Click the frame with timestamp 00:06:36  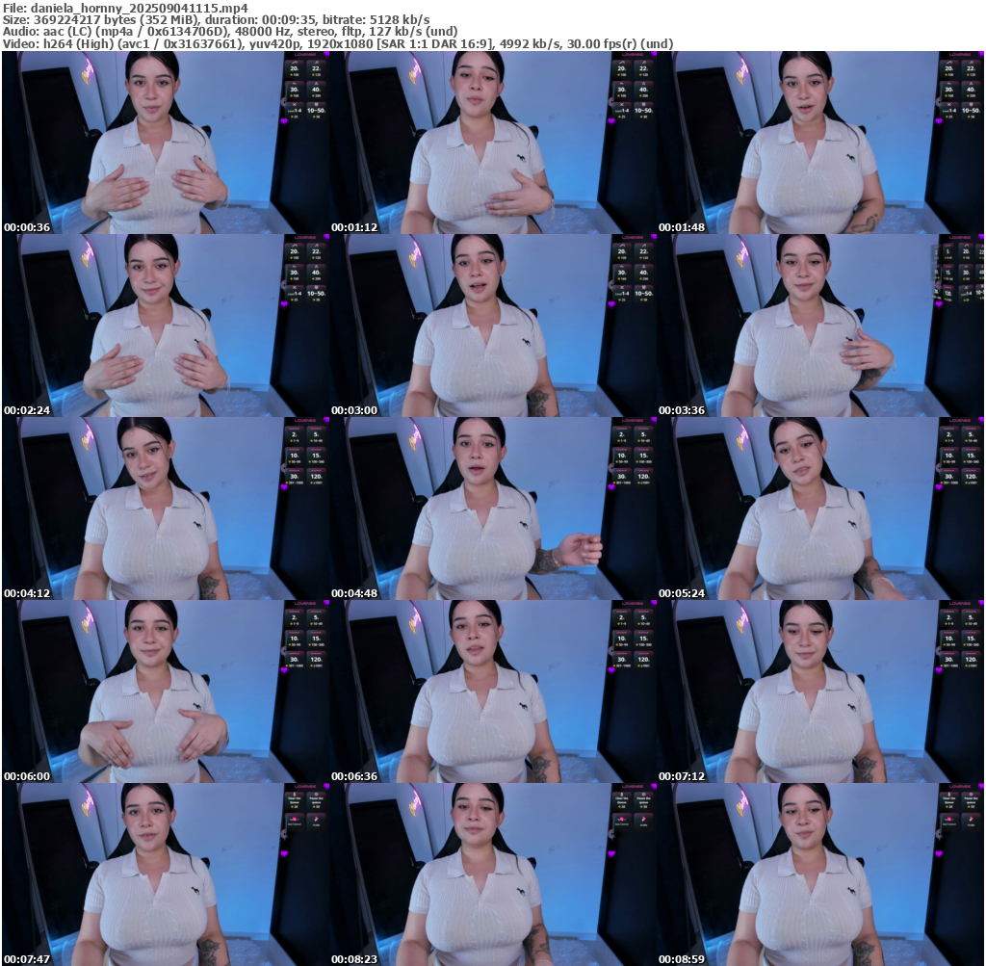click(493, 692)
